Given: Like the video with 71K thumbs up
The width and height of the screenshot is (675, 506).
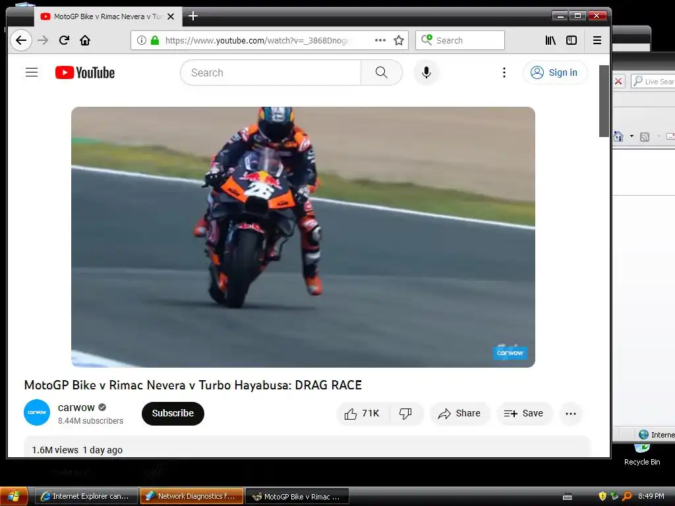Looking at the screenshot, I should pyautogui.click(x=363, y=414).
